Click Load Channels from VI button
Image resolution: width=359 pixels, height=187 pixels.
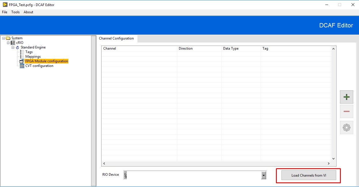point(309,175)
